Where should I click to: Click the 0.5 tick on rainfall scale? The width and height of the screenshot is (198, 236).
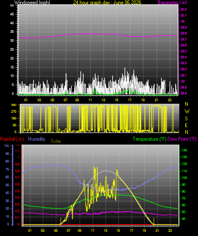[x=17, y=191]
